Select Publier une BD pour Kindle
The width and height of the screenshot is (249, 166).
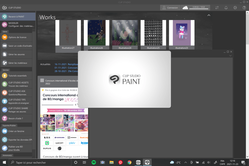(16, 148)
